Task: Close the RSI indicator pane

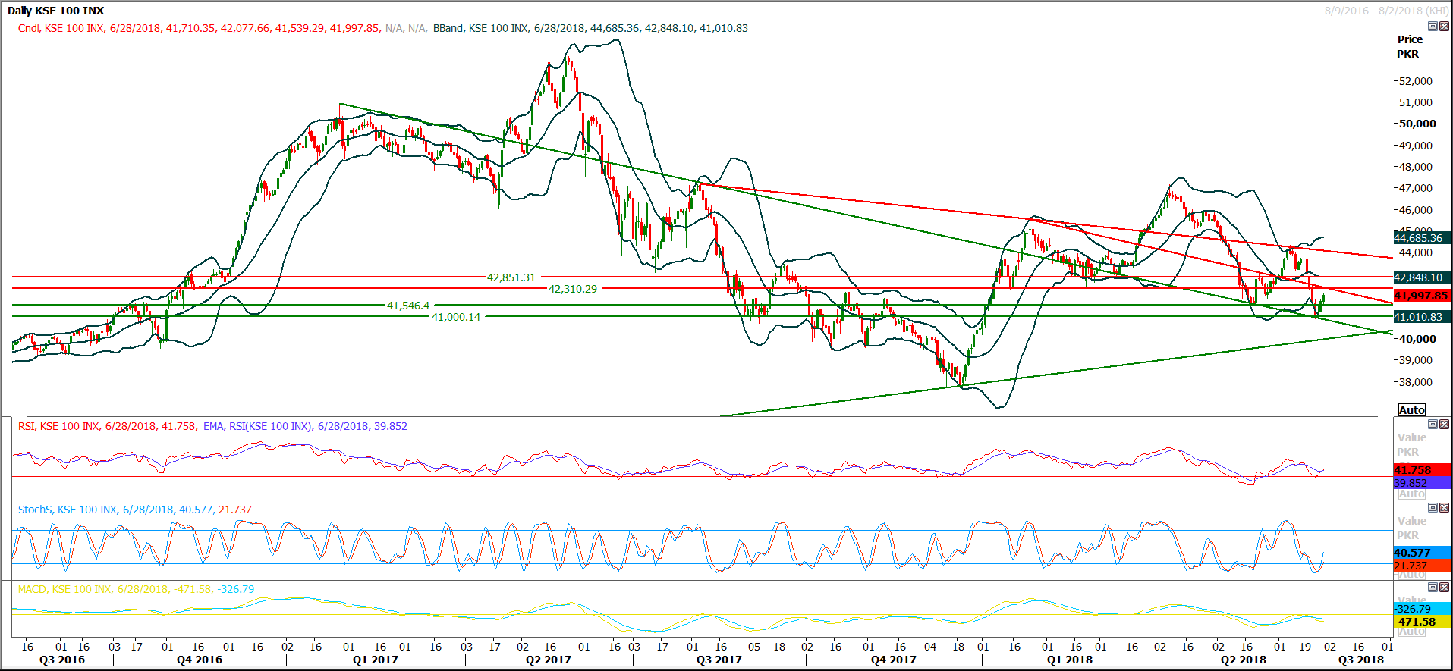Action: tap(1444, 424)
